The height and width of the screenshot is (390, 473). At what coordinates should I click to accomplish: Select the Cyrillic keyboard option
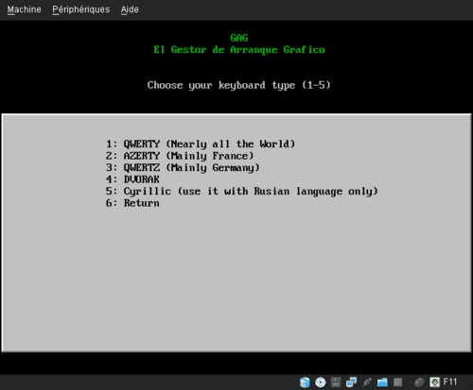[x=242, y=192]
